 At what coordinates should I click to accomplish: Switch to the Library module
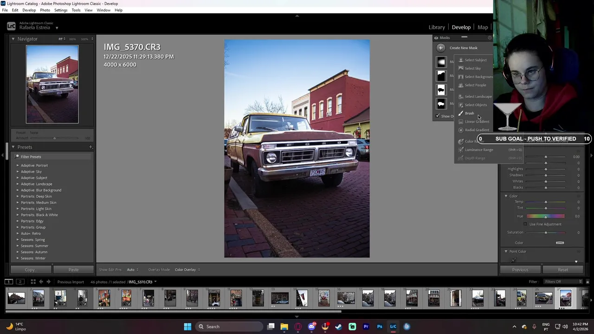(x=437, y=27)
